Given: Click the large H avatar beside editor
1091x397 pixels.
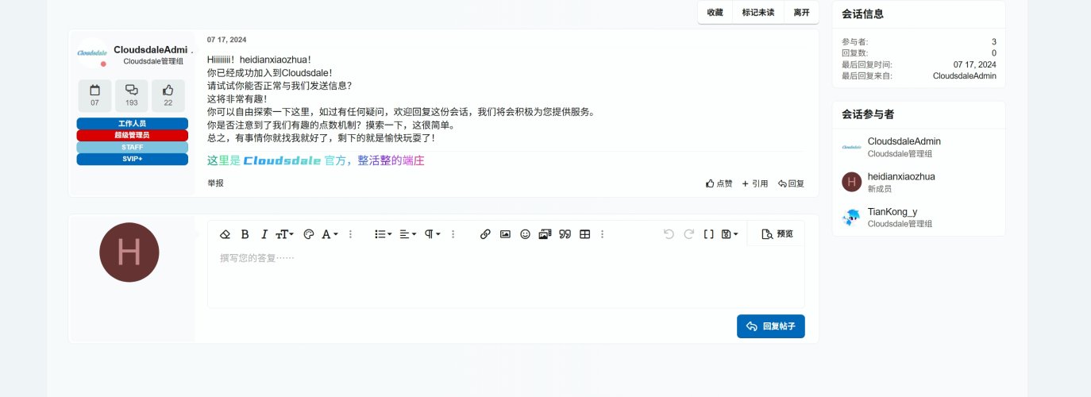Looking at the screenshot, I should (x=129, y=252).
